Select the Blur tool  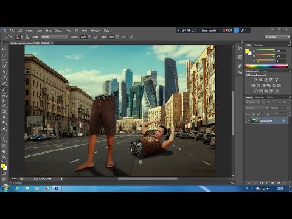click(4, 117)
